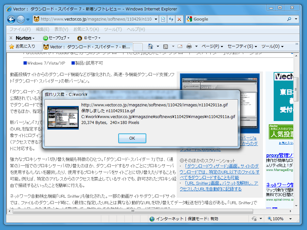This screenshot has width=307, height=230.
Task: Open the お気に入り(A) menu
Action: coord(86,29)
